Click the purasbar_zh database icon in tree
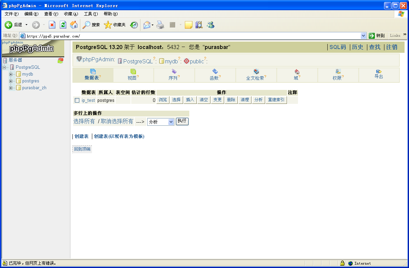The height and width of the screenshot is (268, 409). [18, 88]
